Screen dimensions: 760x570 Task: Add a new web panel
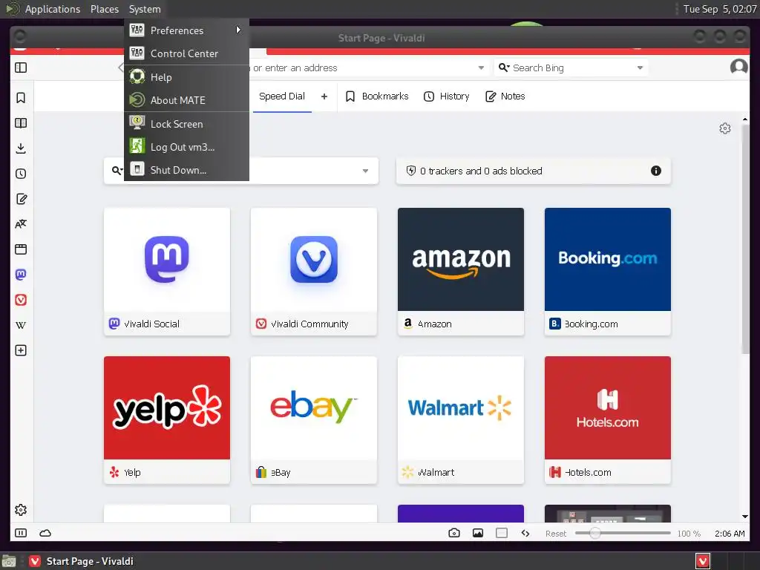pyautogui.click(x=21, y=350)
